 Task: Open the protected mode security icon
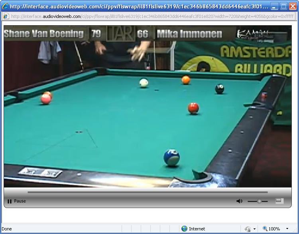click(248, 229)
